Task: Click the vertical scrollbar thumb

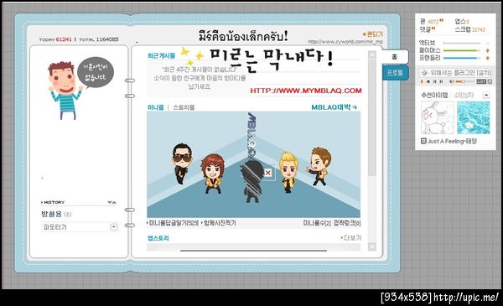Action: click(x=371, y=117)
